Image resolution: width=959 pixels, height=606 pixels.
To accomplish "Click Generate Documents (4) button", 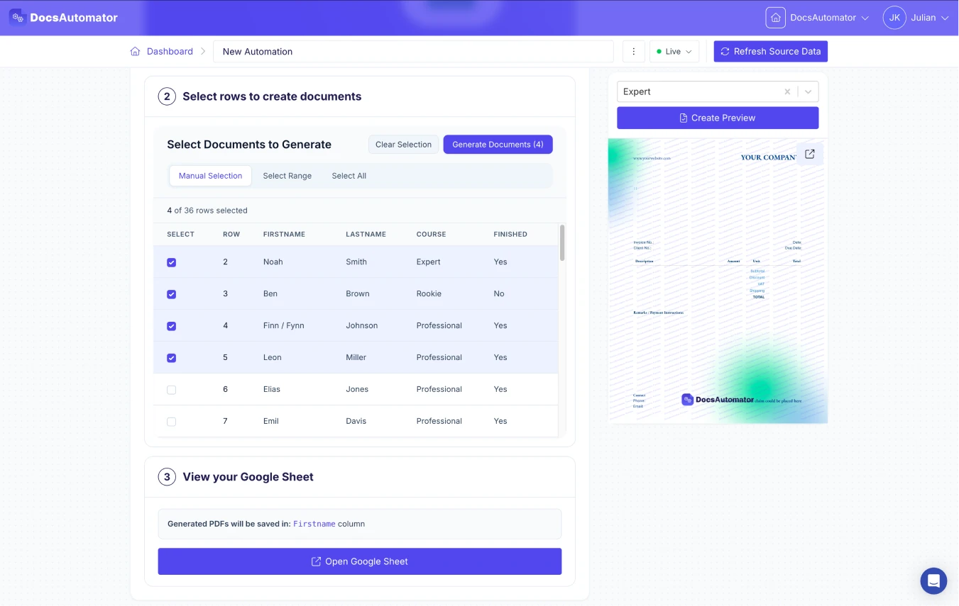I will 498,145.
